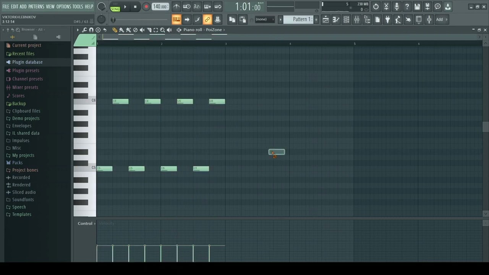Expand the Control lane selector arrow
Image resolution: width=489 pixels, height=275 pixels.
(95, 223)
